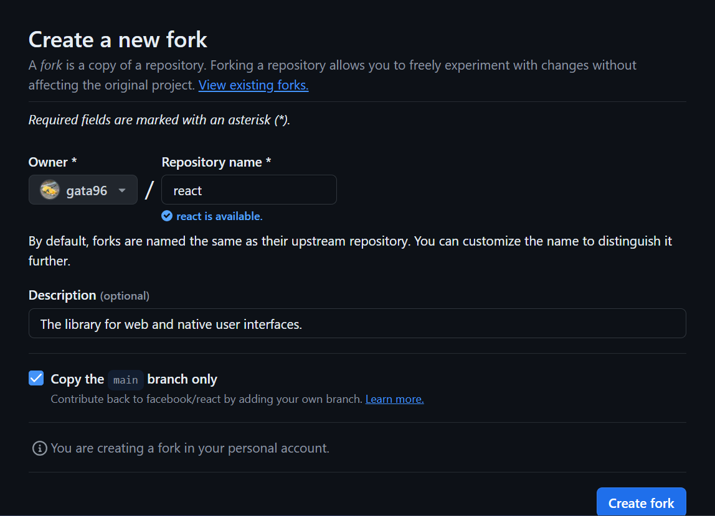The image size is (715, 516).
Task: Click into the Description text field
Action: [x=357, y=324]
